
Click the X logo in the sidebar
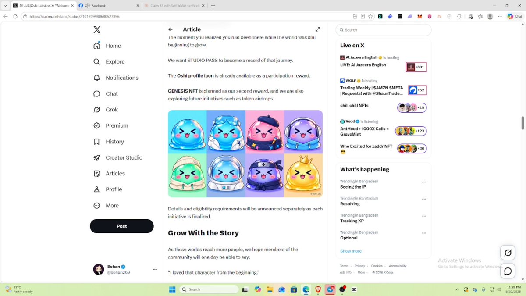97,29
